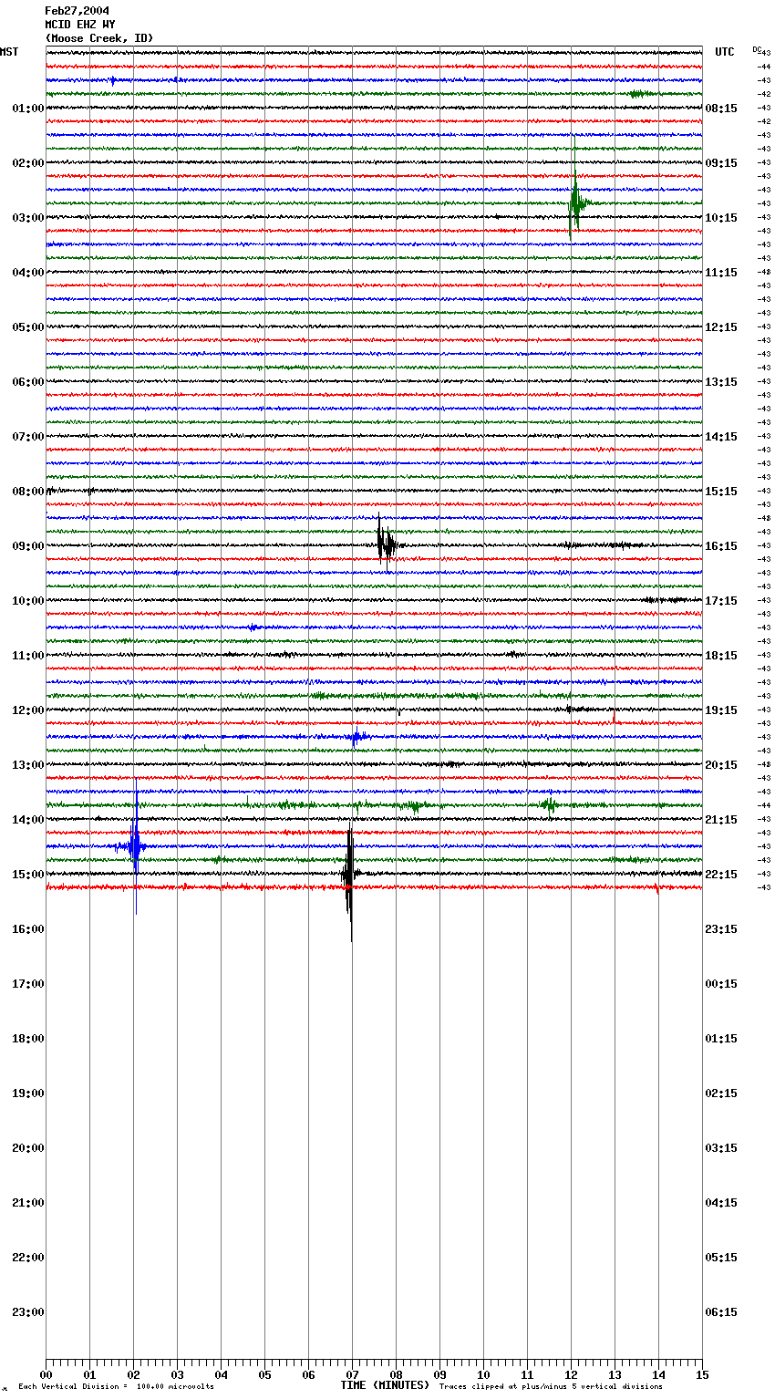Click the vertical division microvolts scale note
The image size is (775, 1399).
coord(116,1387)
